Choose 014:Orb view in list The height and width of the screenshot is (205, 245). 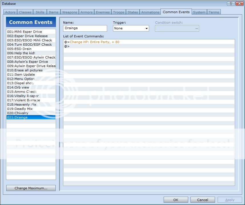(18, 87)
